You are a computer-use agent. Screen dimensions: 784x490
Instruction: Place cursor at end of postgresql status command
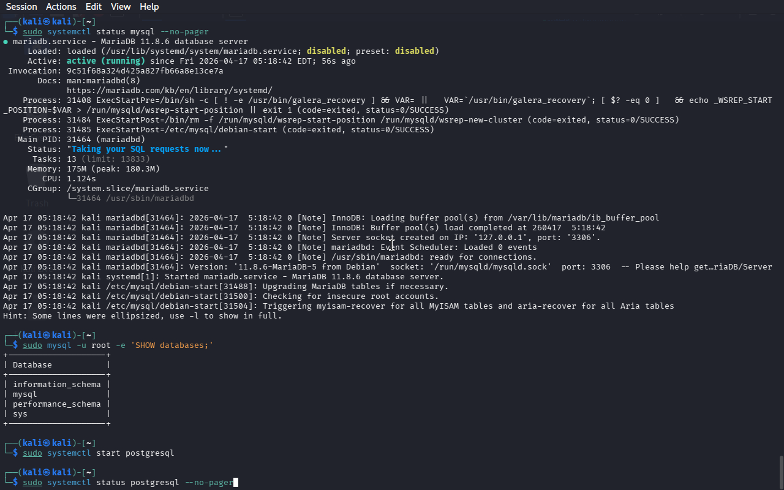pos(235,482)
